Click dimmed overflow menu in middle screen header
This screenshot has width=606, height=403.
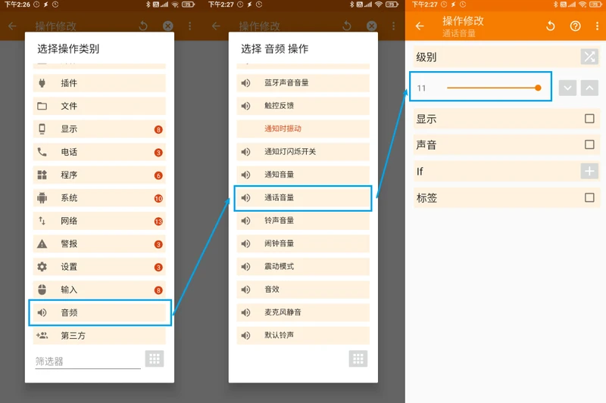393,26
